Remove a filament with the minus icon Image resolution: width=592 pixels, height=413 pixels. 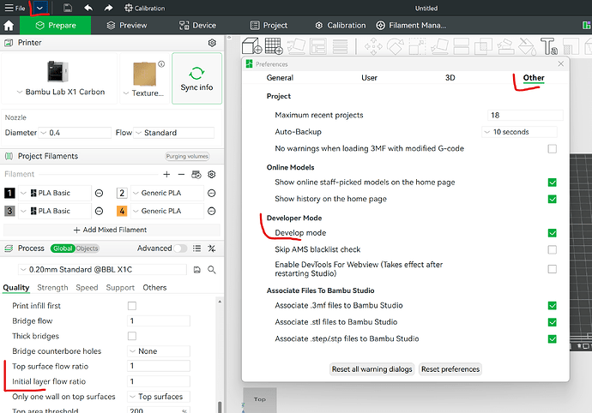[x=181, y=174]
